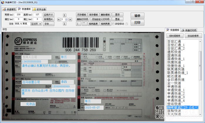This screenshot has width=205, height=123.
Task: Click the 删除打印项 button
Action: click(83, 19)
